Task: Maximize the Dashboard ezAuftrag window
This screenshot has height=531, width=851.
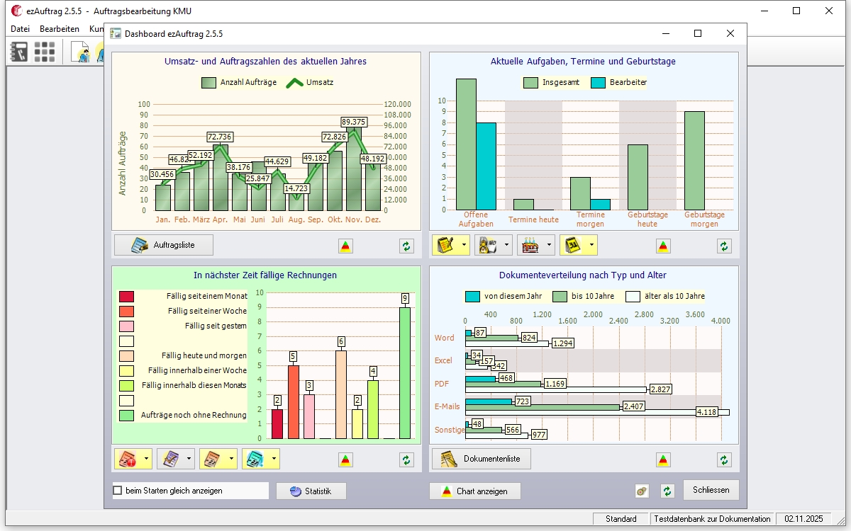Action: point(698,33)
